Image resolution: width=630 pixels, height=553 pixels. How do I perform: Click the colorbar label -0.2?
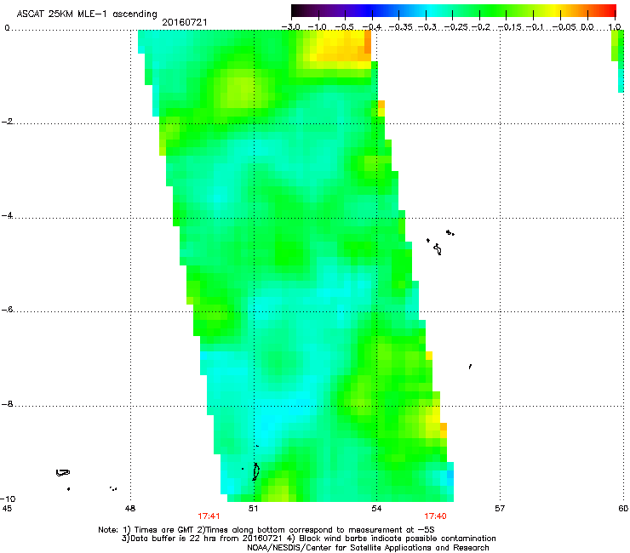[x=481, y=27]
